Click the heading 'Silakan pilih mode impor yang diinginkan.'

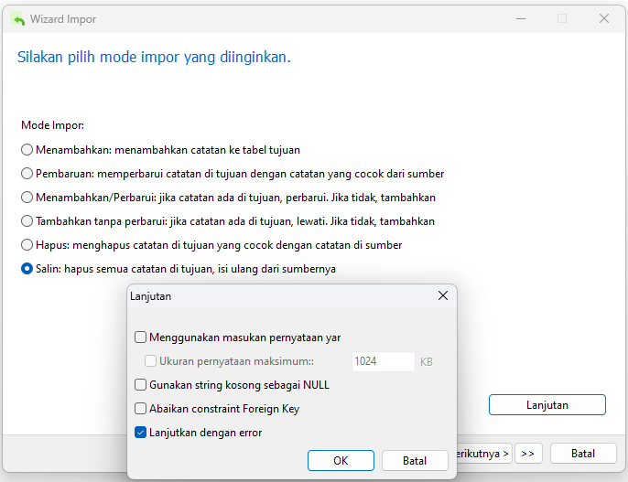154,58
